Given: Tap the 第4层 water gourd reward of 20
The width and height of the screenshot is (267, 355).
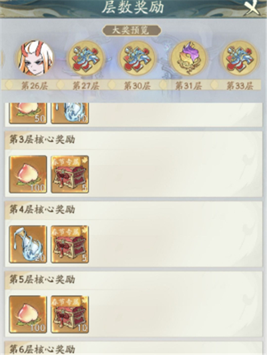Looking at the screenshot, I should (28, 244).
